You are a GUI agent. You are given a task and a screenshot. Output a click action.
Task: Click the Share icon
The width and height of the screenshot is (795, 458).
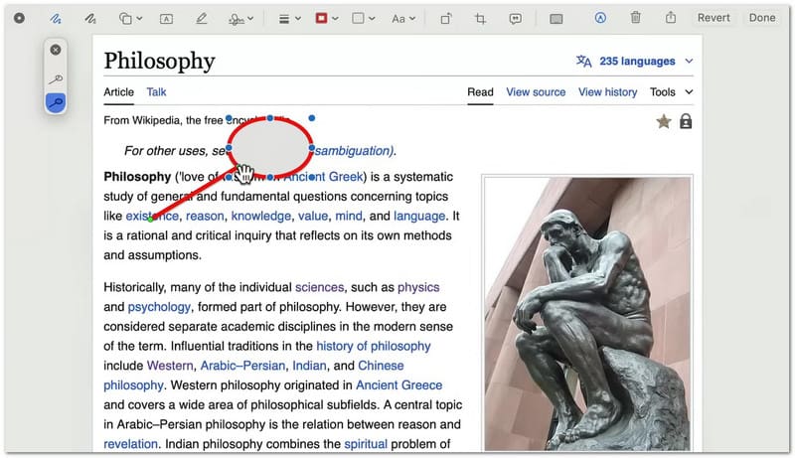pos(671,18)
